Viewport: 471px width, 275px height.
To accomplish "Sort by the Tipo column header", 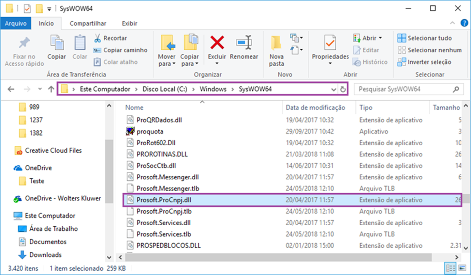I will (366, 108).
